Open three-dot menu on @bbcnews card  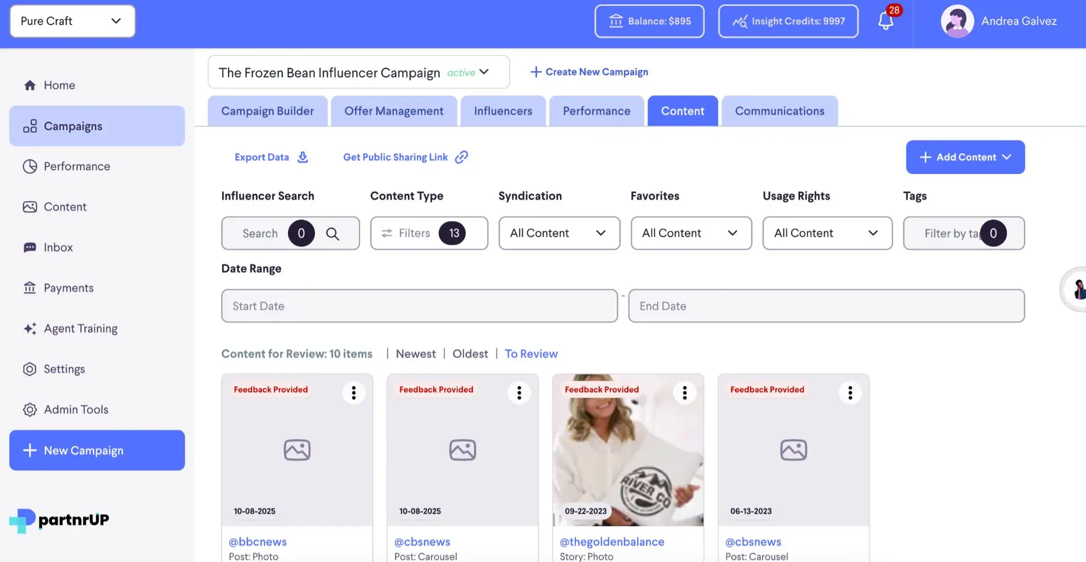(354, 392)
